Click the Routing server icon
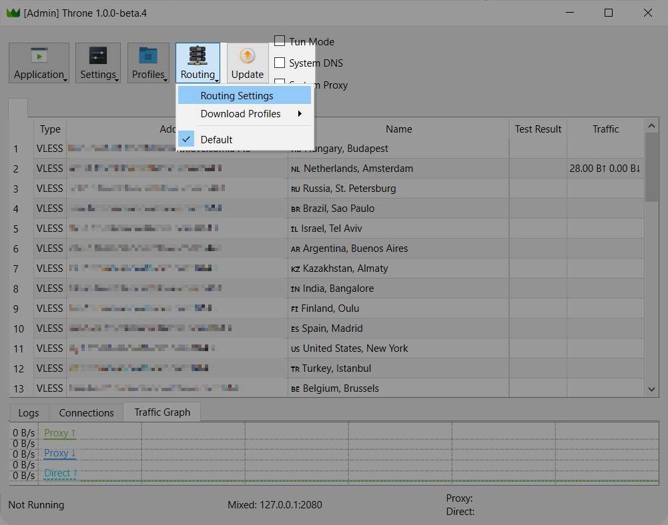The width and height of the screenshot is (668, 525). (x=198, y=56)
